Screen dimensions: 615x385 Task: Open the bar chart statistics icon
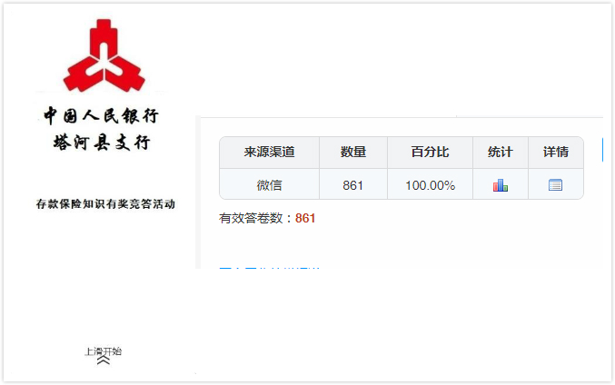coord(500,185)
